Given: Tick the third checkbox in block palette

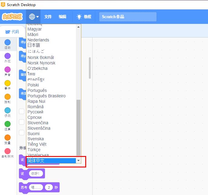Looking at the screenshot, I should pyautogui.click(x=22, y=132).
